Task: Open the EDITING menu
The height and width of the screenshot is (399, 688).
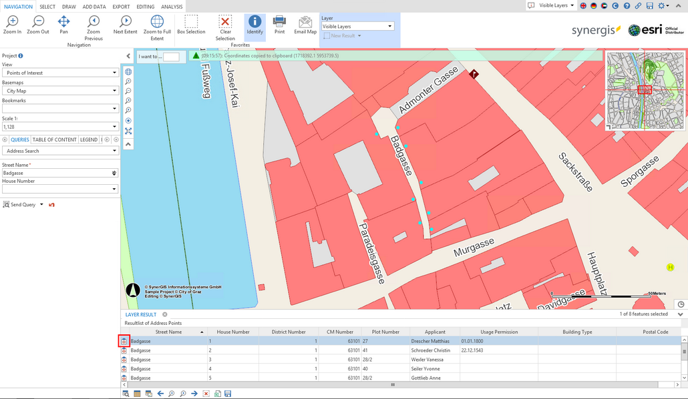Action: click(x=144, y=6)
